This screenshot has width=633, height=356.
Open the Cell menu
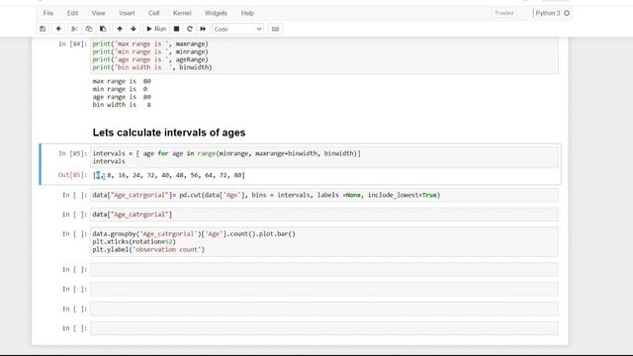coord(154,13)
